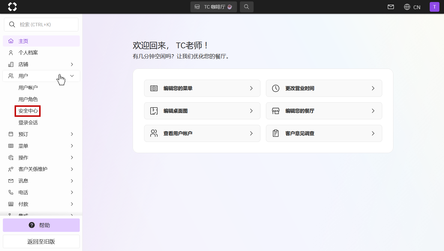
Task: Focus the 检索 (CTRL+K) search field
Action: [41, 25]
